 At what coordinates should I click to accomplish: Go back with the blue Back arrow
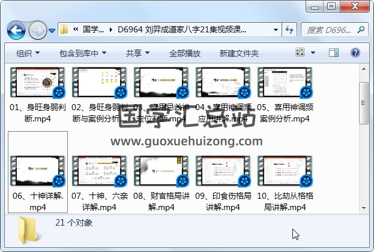tap(16, 30)
